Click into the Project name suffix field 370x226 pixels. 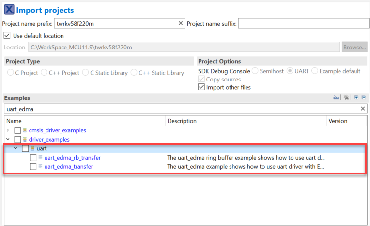pos(303,23)
